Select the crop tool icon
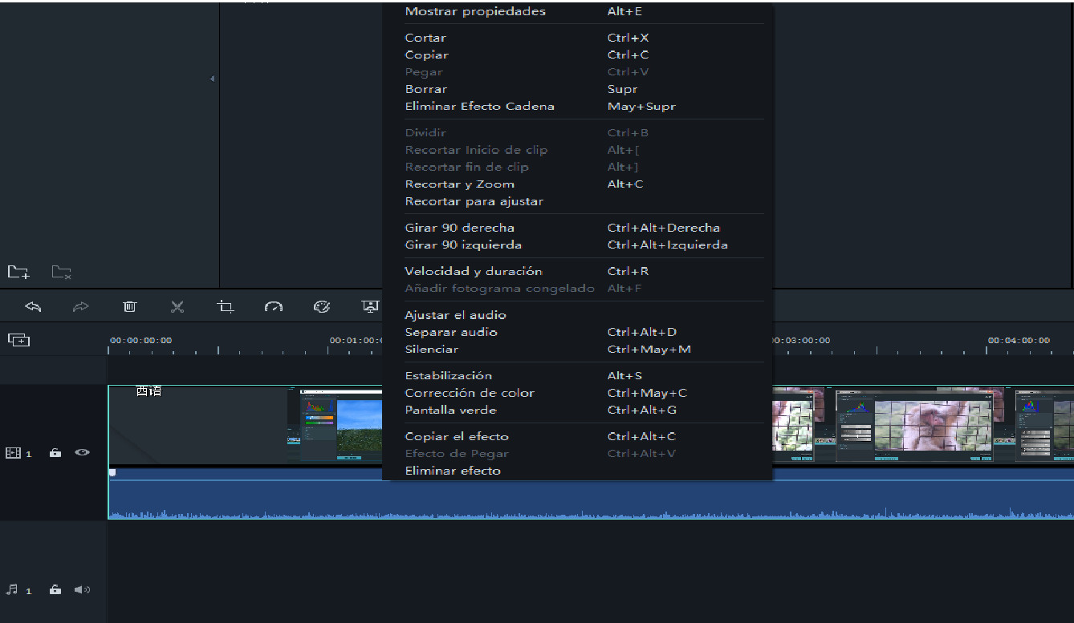 pos(226,306)
